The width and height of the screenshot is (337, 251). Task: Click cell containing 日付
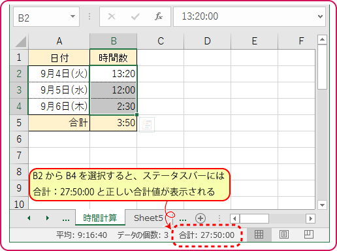59,58
